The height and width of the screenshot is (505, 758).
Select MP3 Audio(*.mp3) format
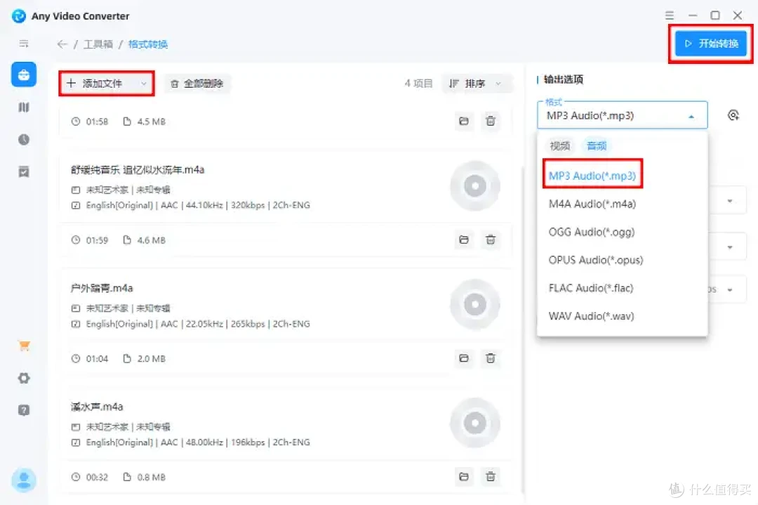click(592, 176)
